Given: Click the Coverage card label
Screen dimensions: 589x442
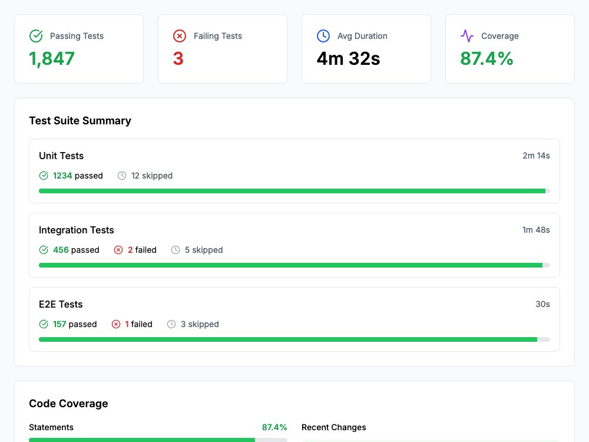Looking at the screenshot, I should [x=500, y=36].
